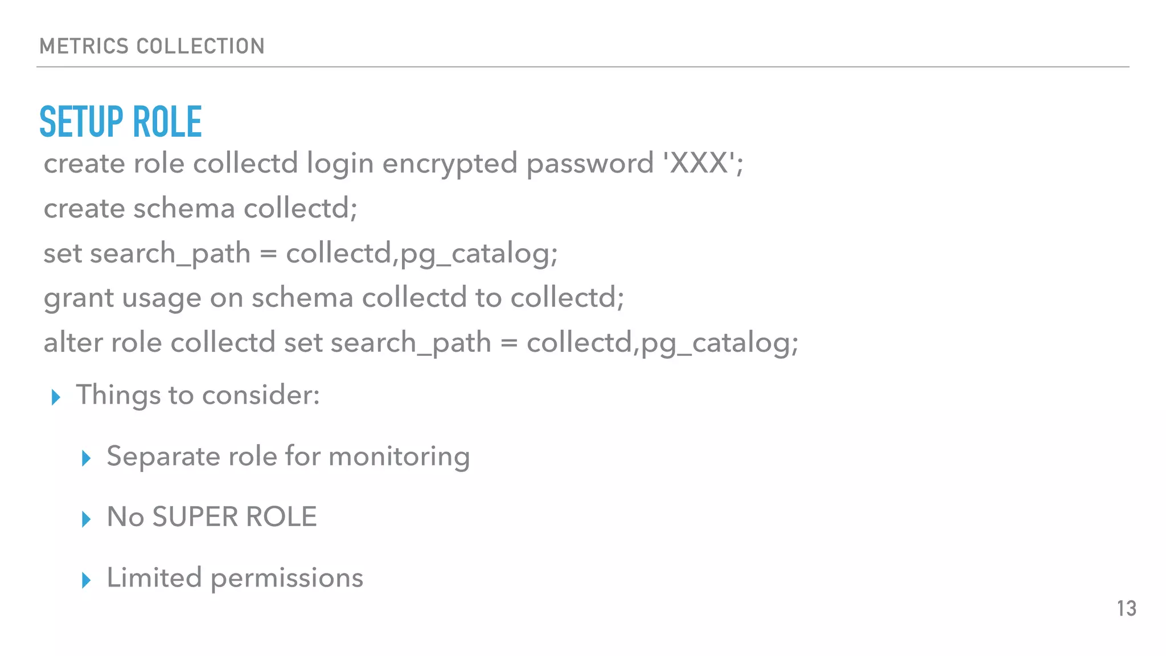Click the horizontal divider line under the header
1166x656 pixels.
tap(582, 67)
